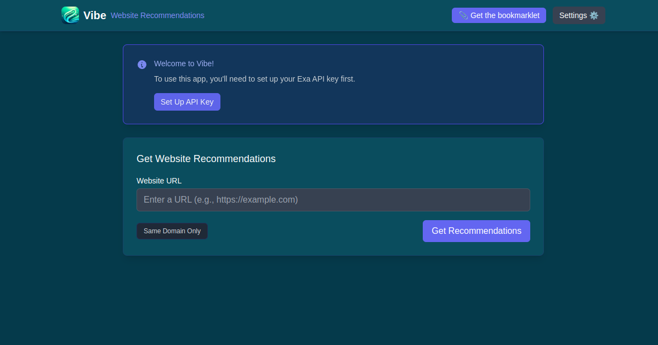Image resolution: width=658 pixels, height=345 pixels.
Task: Click the clip icon inside the purple header button
Action: point(462,15)
